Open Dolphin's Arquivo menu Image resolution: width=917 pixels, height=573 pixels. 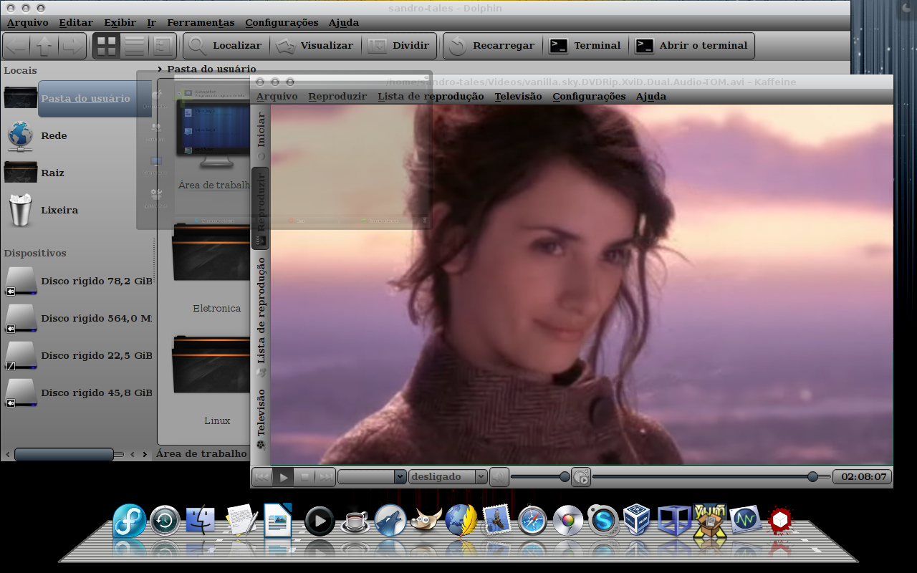28,23
